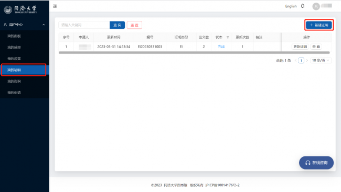Click the 用户中心 person icon
Screen dimensions: 341x192
click(x=5, y=25)
